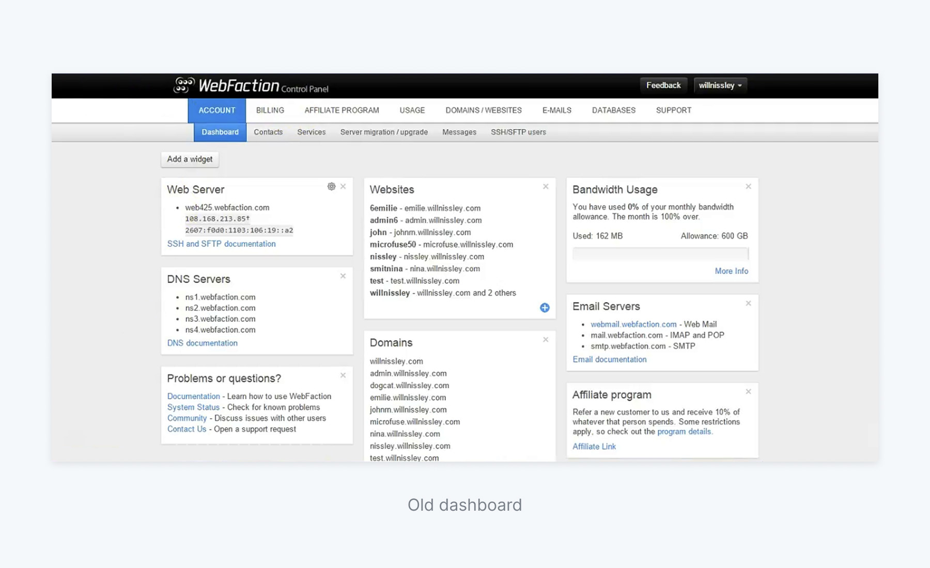
Task: Open the SUPPORT tab
Action: [x=674, y=111]
